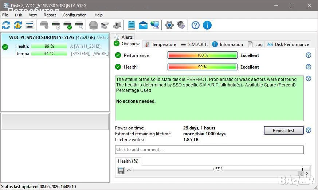Switch to the Information tab
318x190 pixels.
[x=227, y=44]
